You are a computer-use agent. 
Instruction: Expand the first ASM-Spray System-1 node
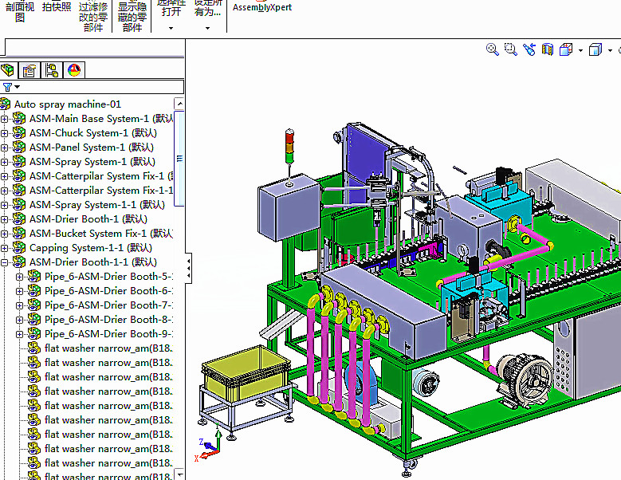(x=4, y=162)
